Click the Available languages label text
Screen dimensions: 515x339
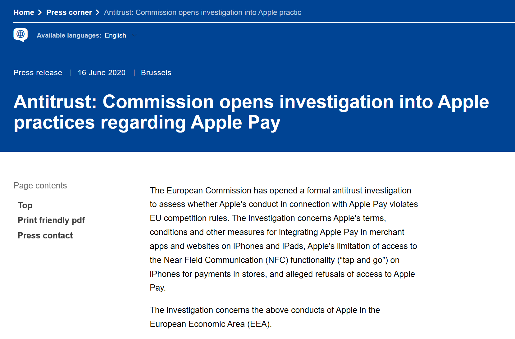point(69,35)
